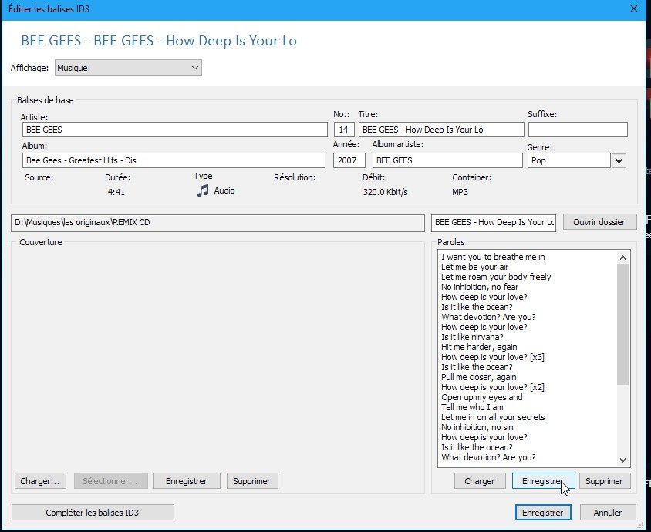Cancel changes with the Annuler button
Screen dimensions: 651x532
[608, 513]
